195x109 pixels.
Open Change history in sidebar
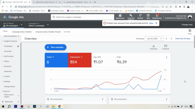(x=9, y=87)
